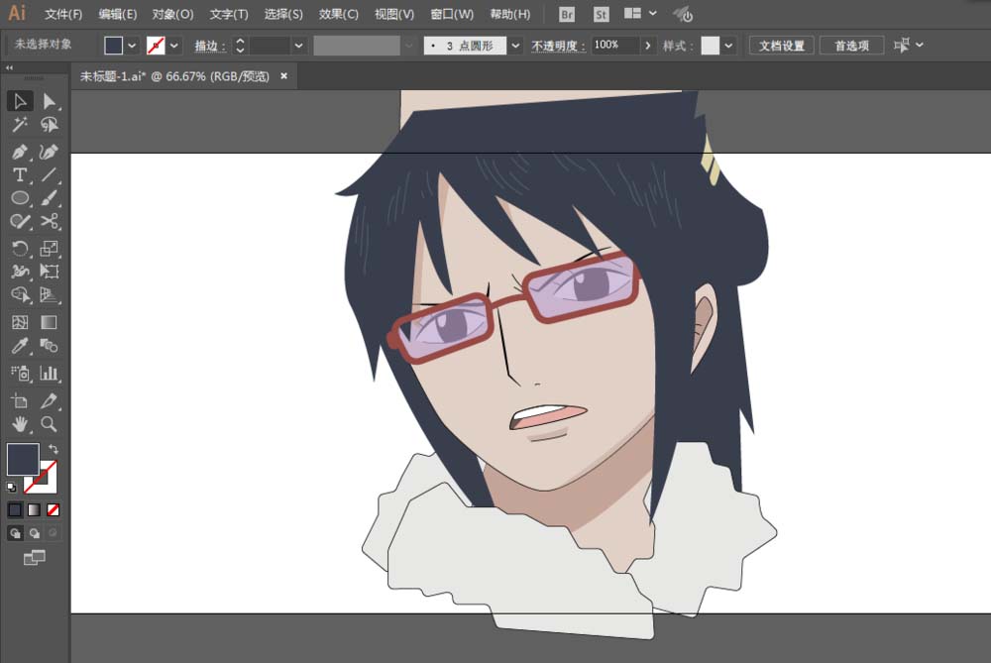The image size is (991, 663).
Task: Select the Scissors tool
Action: pos(49,221)
